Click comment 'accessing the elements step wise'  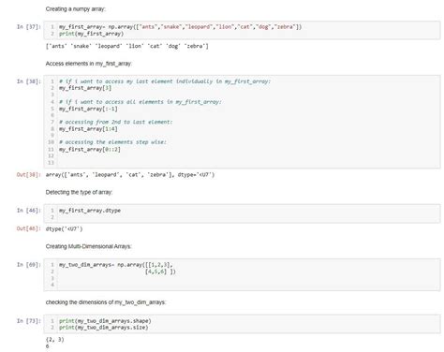point(112,142)
